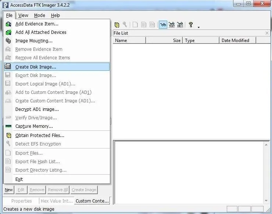Image resolution: width=272 pixels, height=214 pixels.
Task: Choose Capture Memory... menu entry
Action: (x=57, y=126)
